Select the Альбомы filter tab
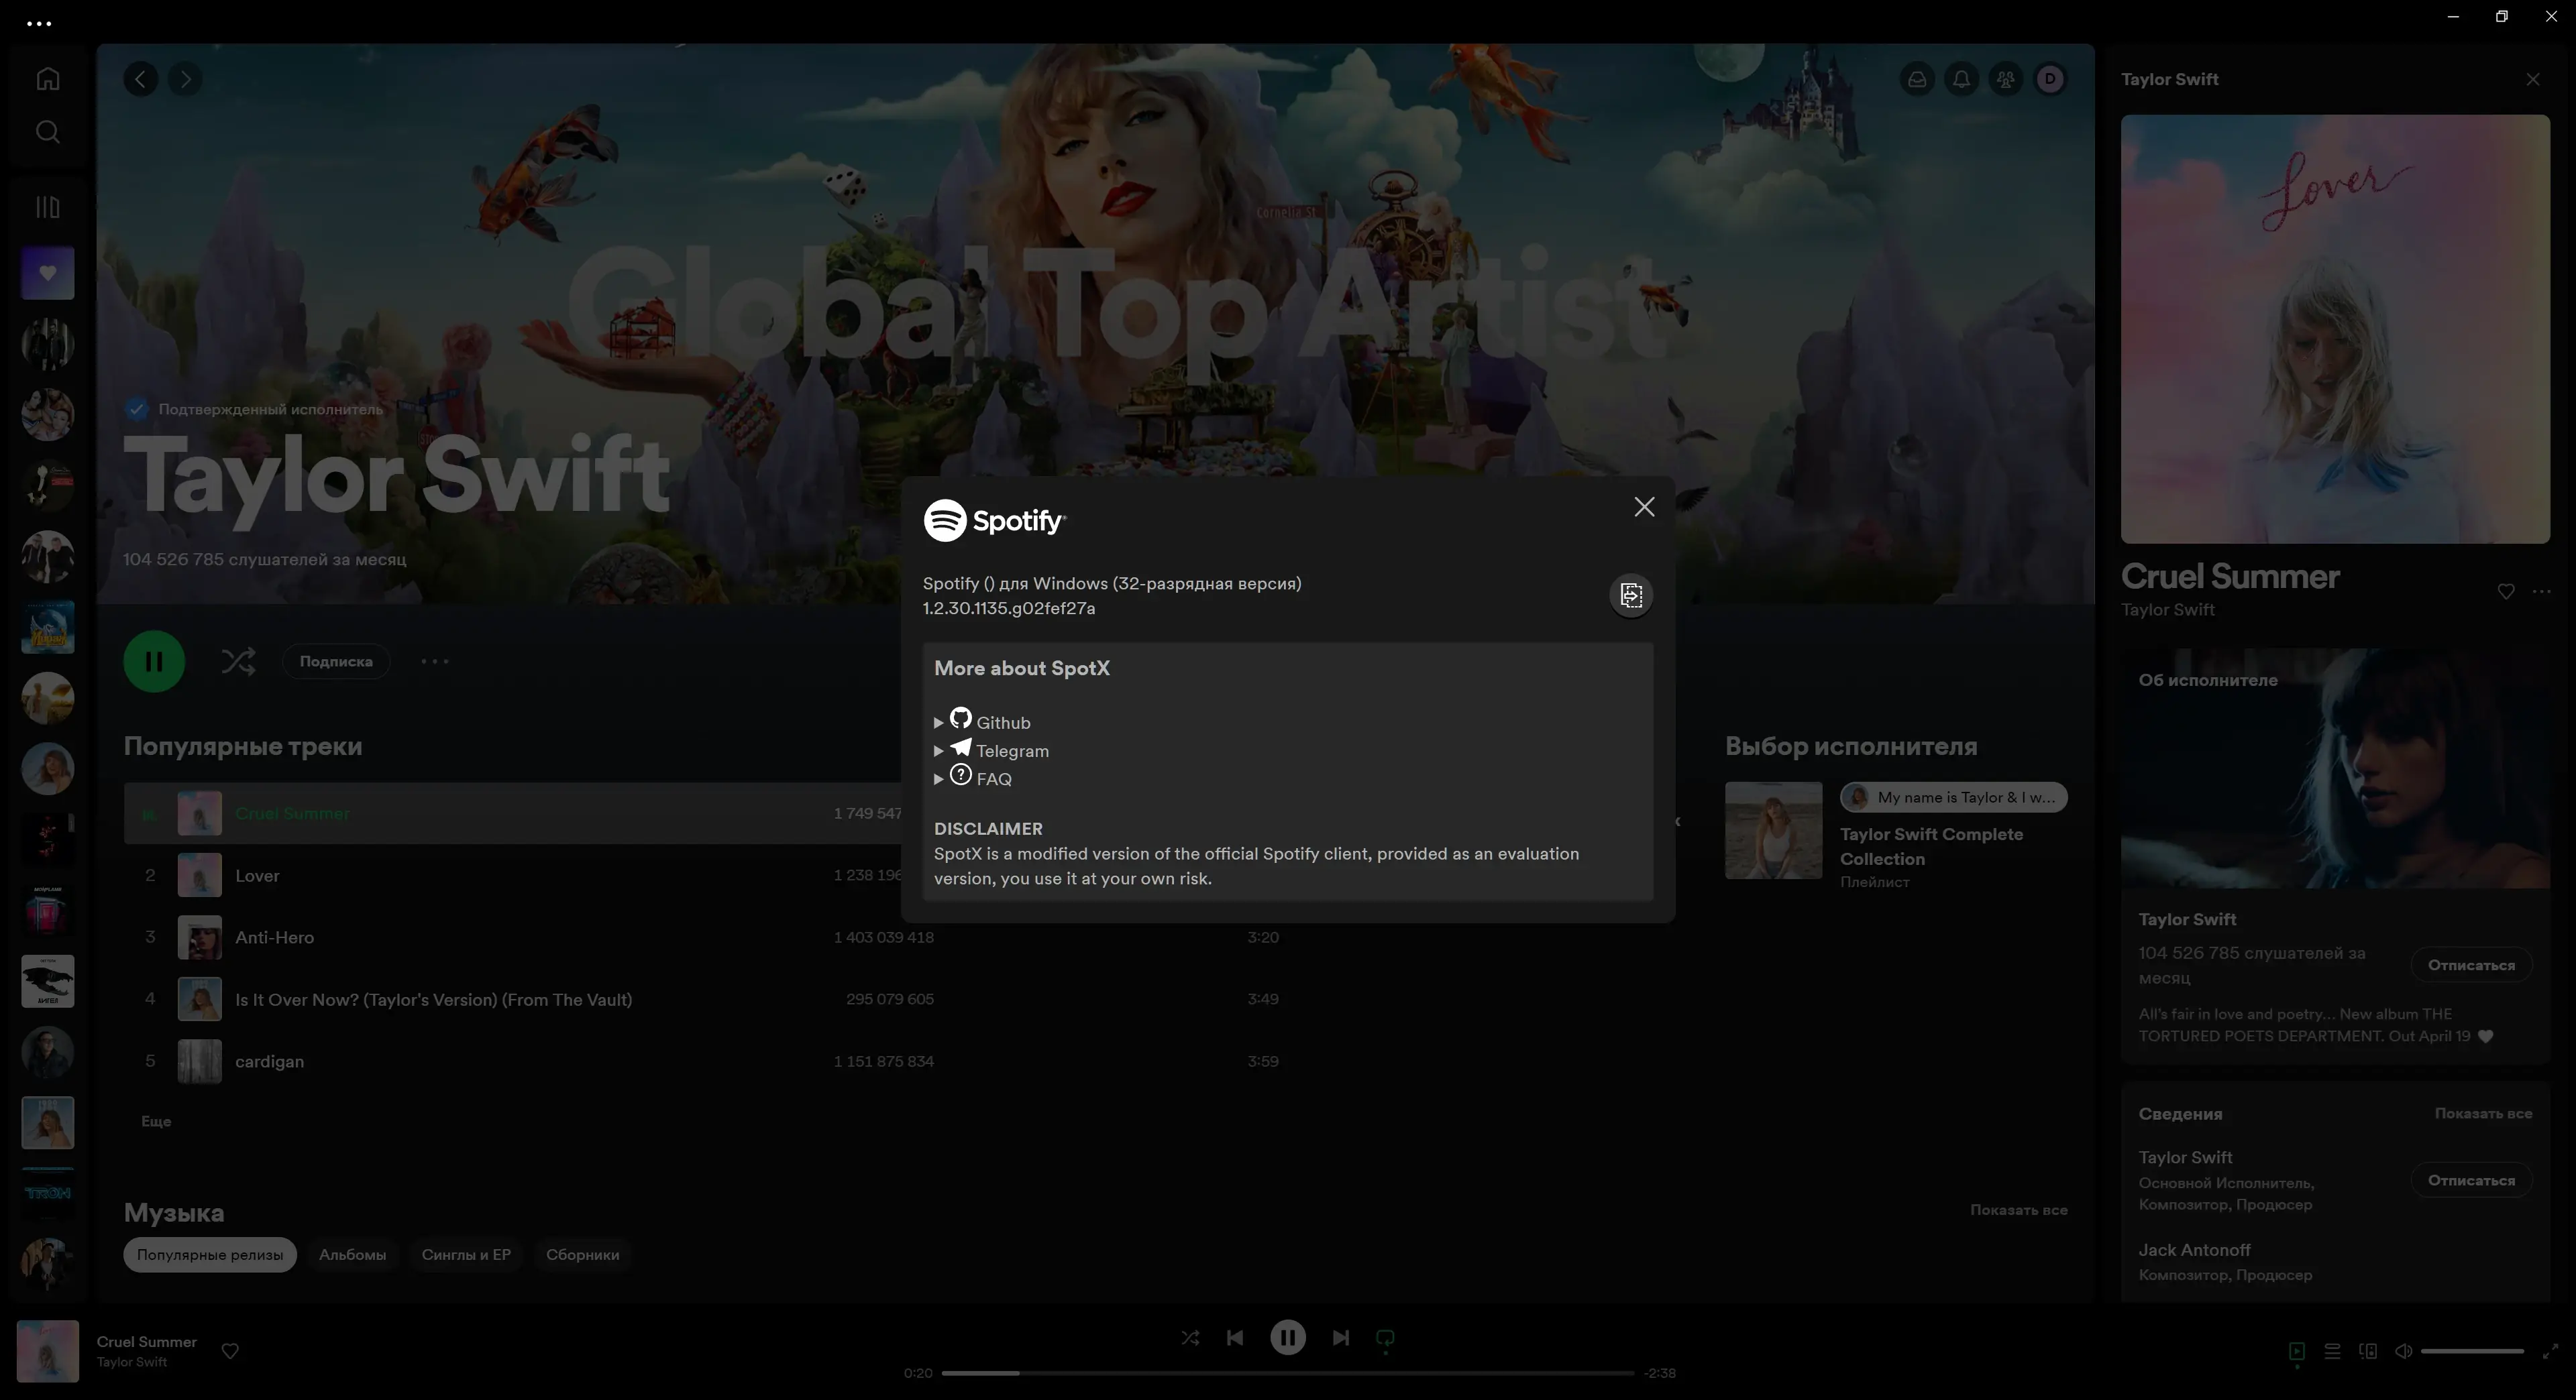The height and width of the screenshot is (1400, 2576). point(352,1254)
